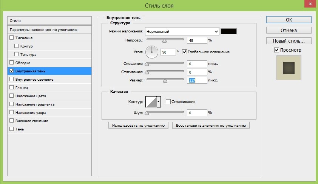Toggle Глобальное освещение checkbox

184,52
